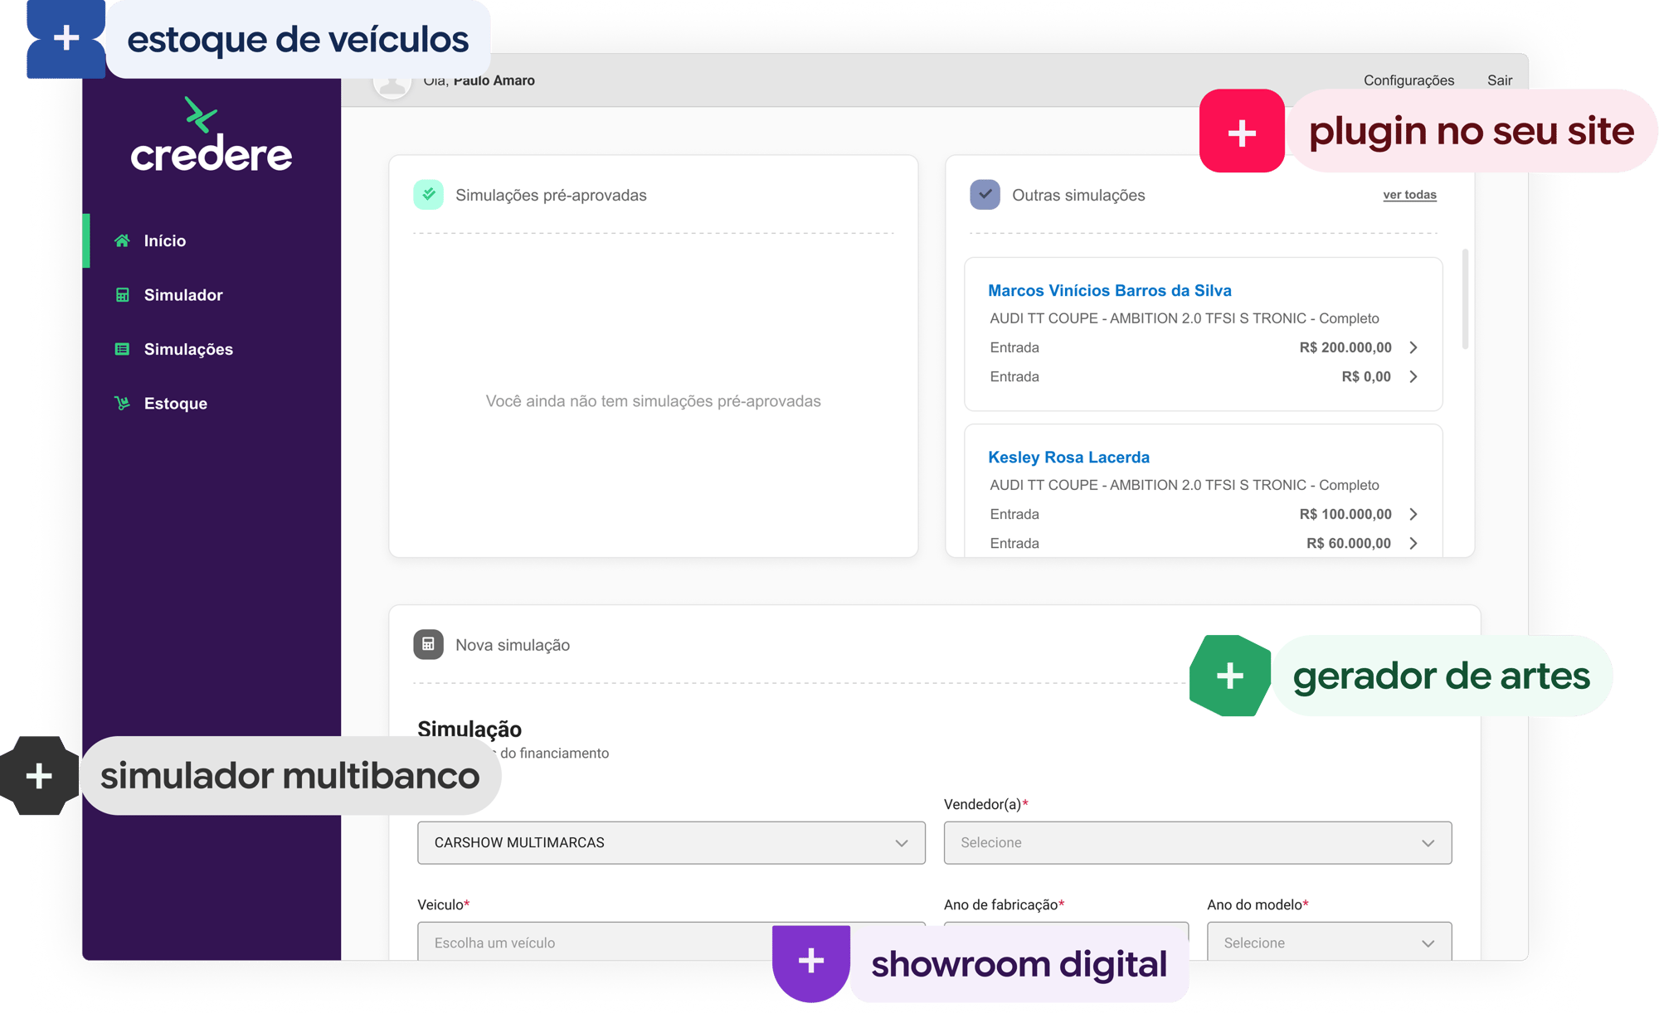Open the Vendedor(a) Selecione dropdown
Viewport: 1659px width, 1013px height.
point(1197,842)
